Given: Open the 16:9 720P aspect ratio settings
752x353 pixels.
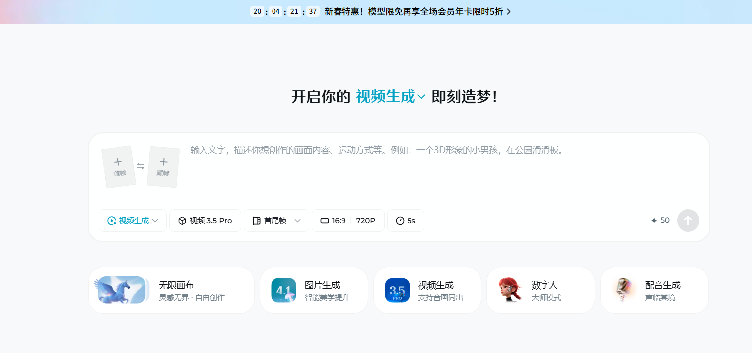Looking at the screenshot, I should point(348,221).
